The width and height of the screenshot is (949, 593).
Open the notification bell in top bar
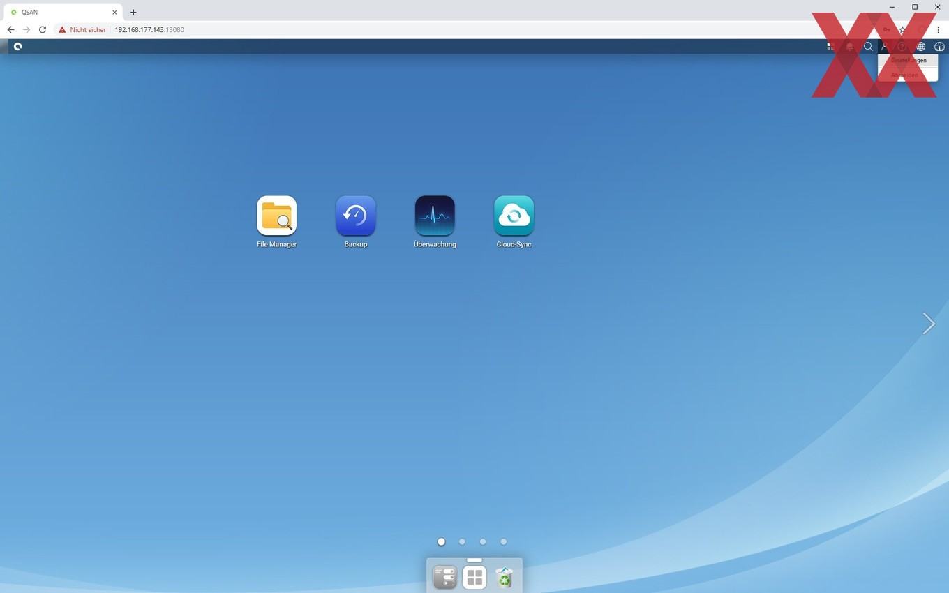849,47
